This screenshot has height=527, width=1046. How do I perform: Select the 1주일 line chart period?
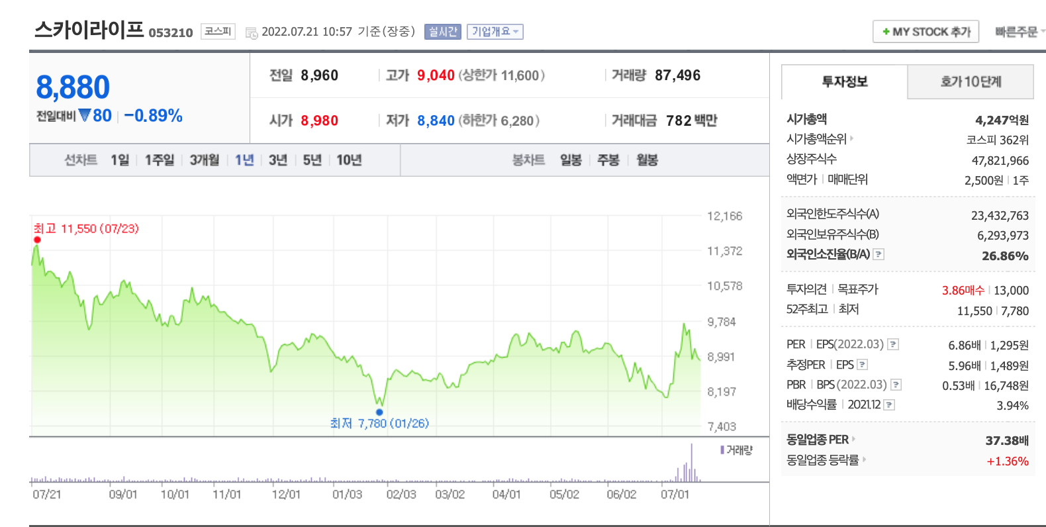(x=160, y=160)
